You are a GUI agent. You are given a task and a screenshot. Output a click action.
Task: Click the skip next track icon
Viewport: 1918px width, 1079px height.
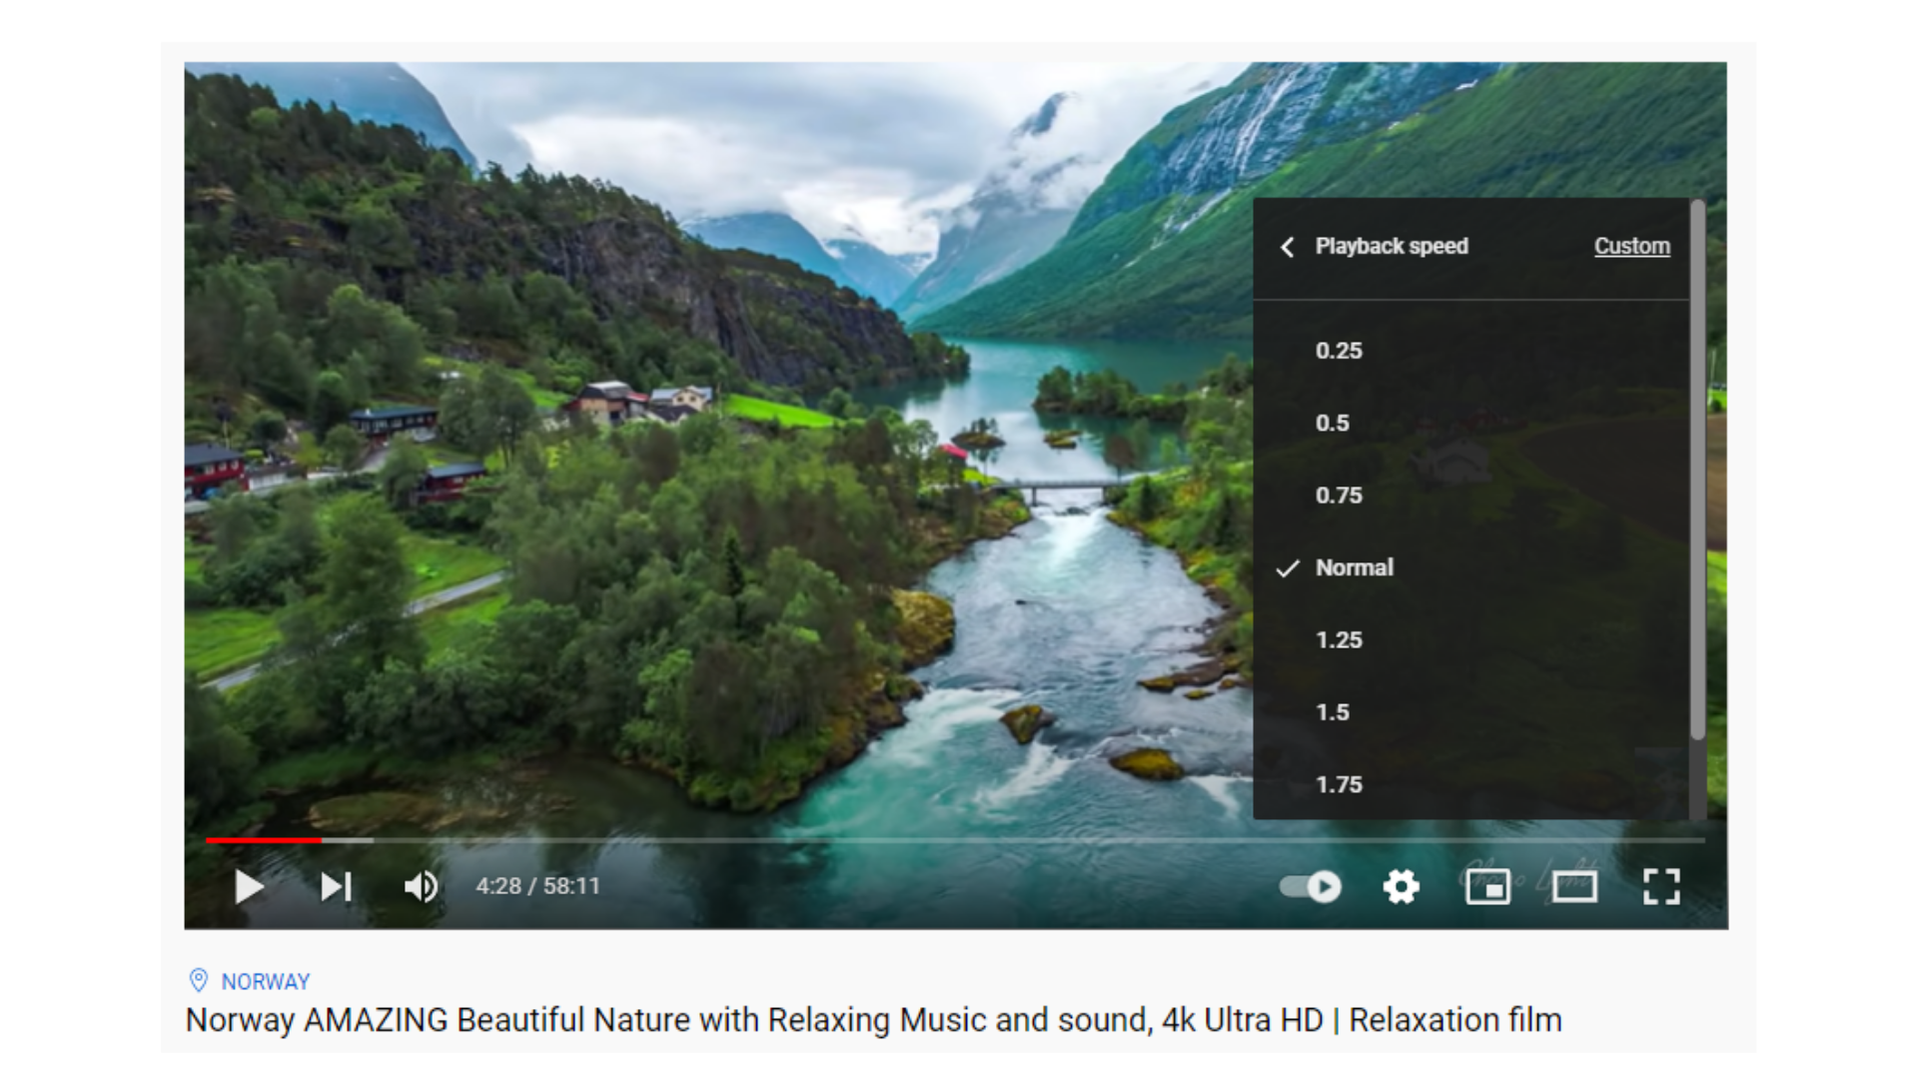pos(332,885)
